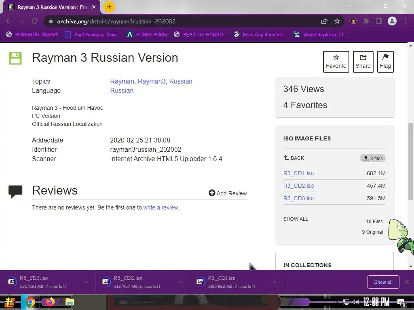Download R3_CD1.iso from the file list
The width and height of the screenshot is (414, 310).
pyautogui.click(x=299, y=173)
